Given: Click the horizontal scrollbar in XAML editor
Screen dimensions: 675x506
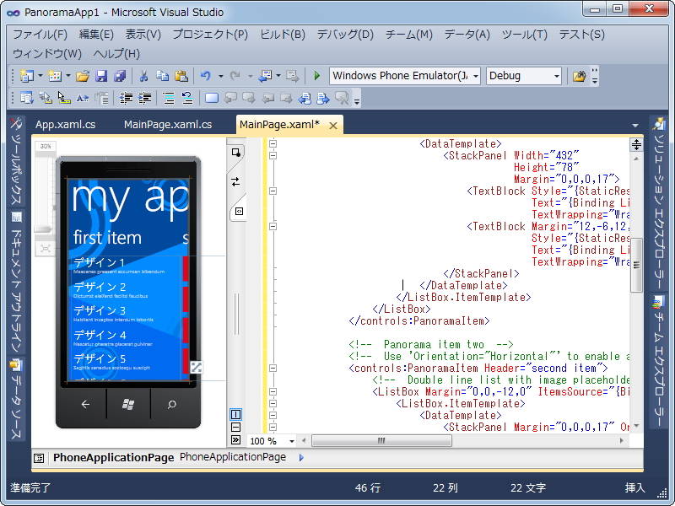Looking at the screenshot, I should [x=381, y=441].
